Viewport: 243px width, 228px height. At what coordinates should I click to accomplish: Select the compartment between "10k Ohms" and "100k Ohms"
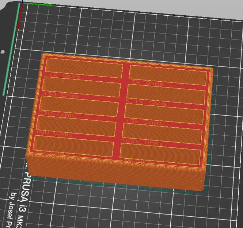[x=162, y=134]
